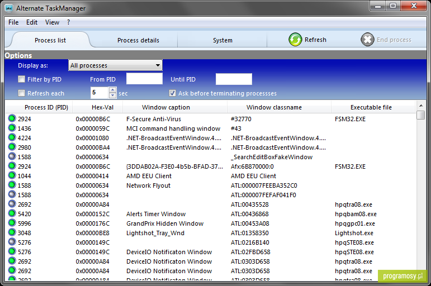This screenshot has height=286, width=431.
Task: Click status icon beside PID 2980
Action: tap(12, 147)
